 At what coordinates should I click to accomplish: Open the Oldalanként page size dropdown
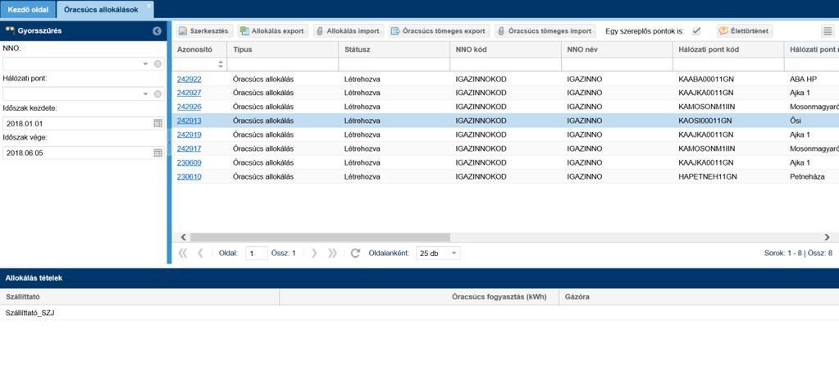coord(454,254)
